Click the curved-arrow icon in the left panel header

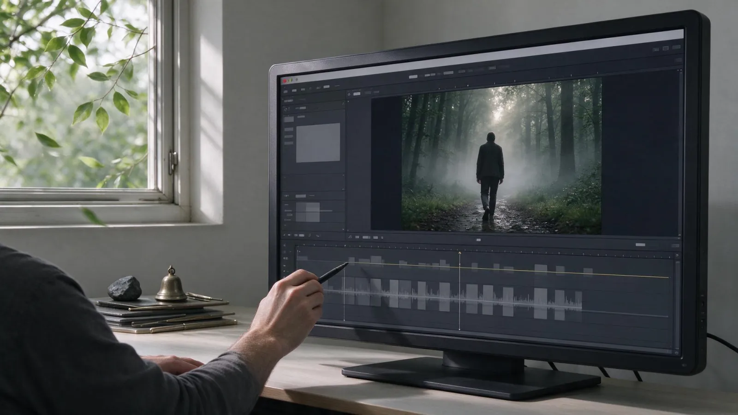coord(286,109)
